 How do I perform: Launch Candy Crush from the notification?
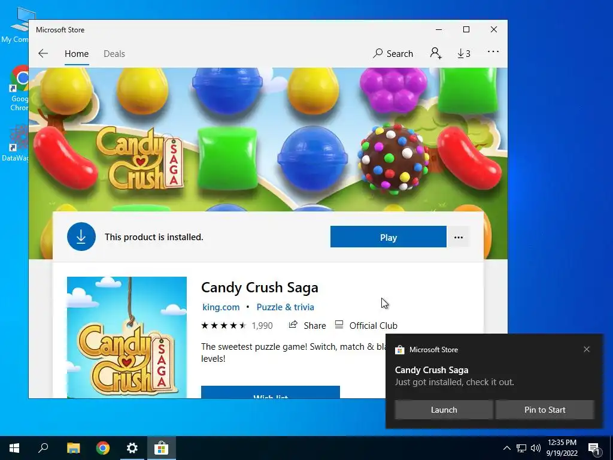pyautogui.click(x=444, y=410)
